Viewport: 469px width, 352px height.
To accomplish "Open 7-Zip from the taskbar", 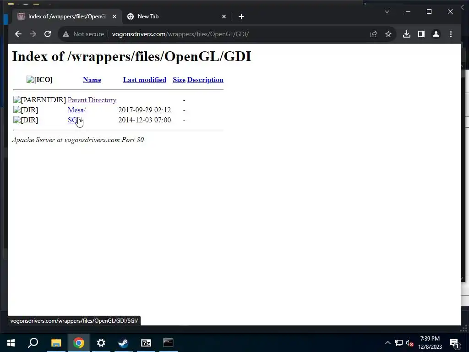I will tap(146, 343).
